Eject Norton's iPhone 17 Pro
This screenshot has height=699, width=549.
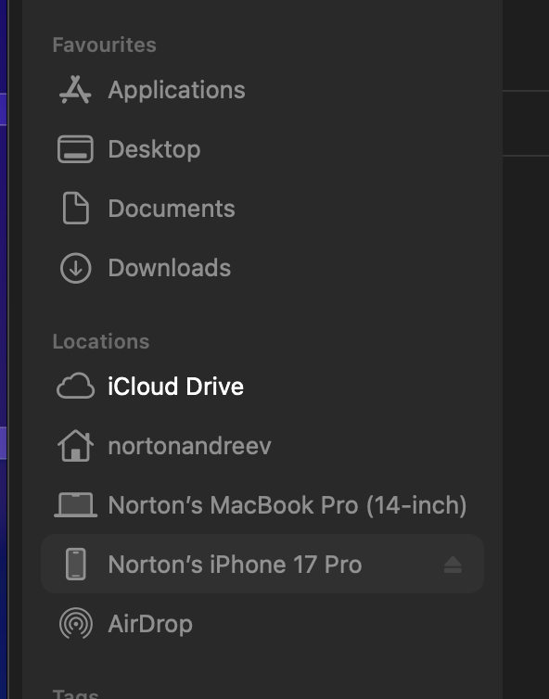tap(453, 565)
